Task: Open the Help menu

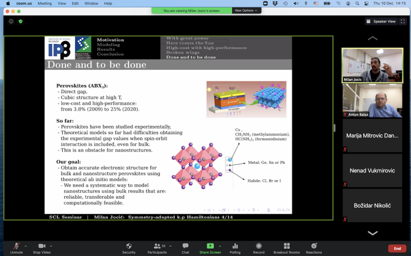Action: click(108, 4)
